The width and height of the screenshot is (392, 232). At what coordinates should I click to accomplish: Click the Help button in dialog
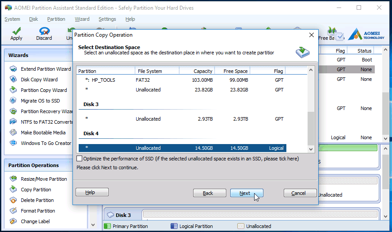point(92,192)
